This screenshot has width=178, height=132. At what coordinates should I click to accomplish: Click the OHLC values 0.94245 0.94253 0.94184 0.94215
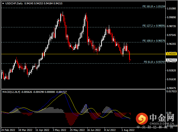[x=43, y=3]
